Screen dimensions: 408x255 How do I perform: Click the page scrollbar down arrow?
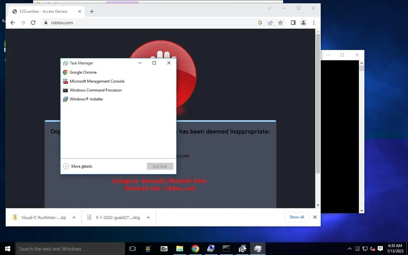tap(318, 206)
